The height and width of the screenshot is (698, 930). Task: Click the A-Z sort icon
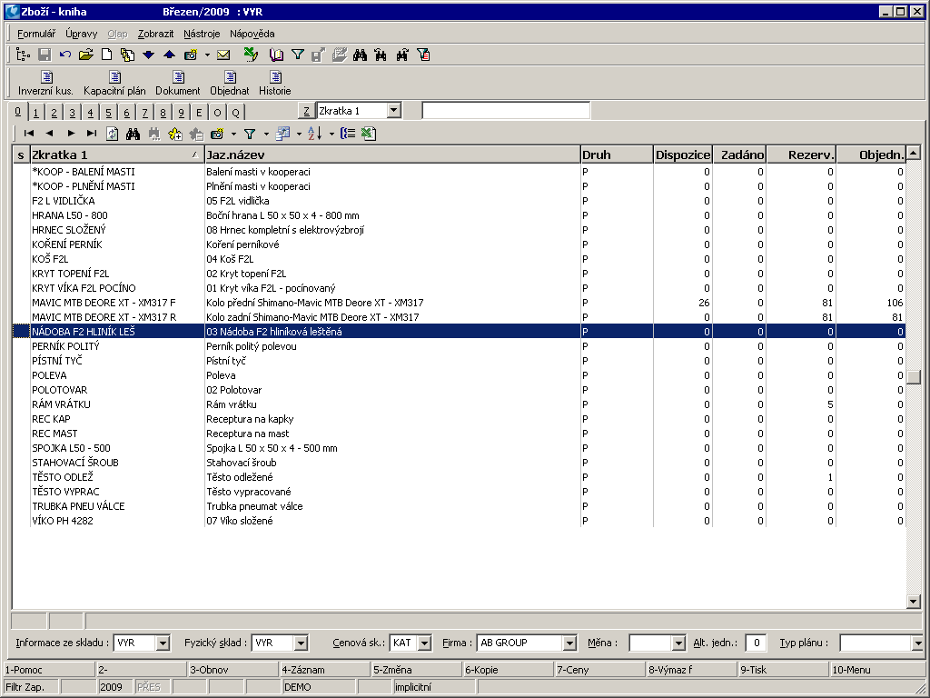click(x=314, y=134)
